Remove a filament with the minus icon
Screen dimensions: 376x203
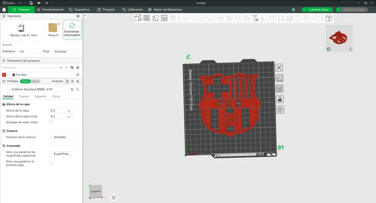67,68
